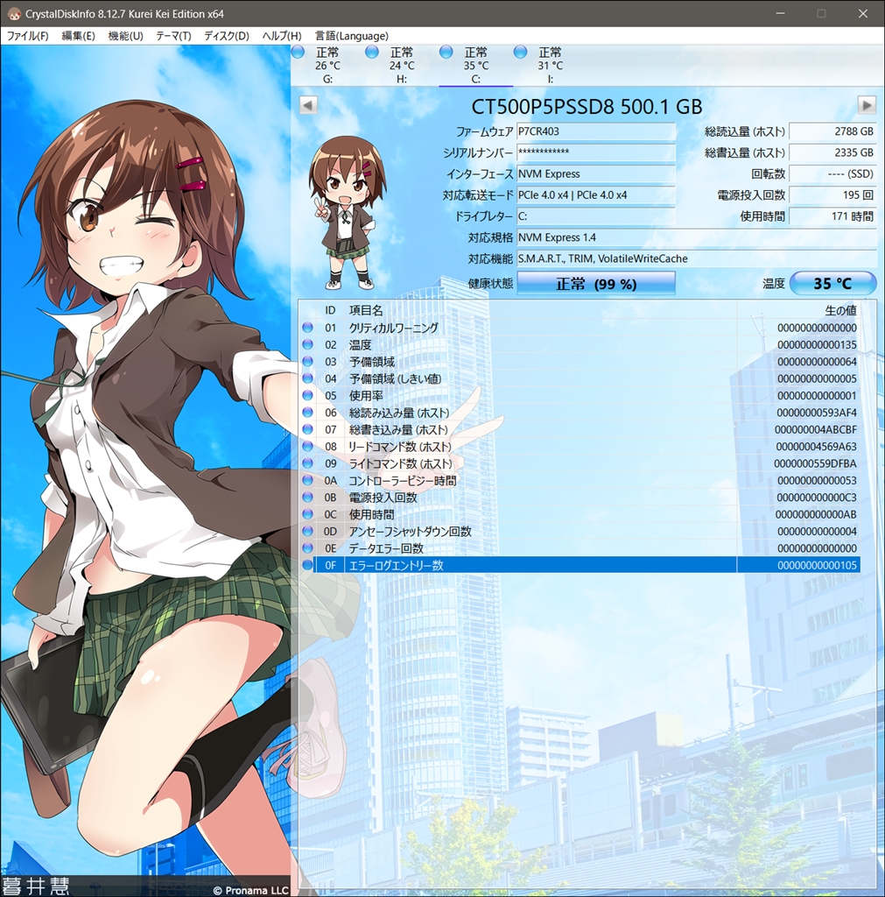The image size is (885, 897).
Task: Click status orb for attribute 07 総書き込み量
Action: point(307,429)
